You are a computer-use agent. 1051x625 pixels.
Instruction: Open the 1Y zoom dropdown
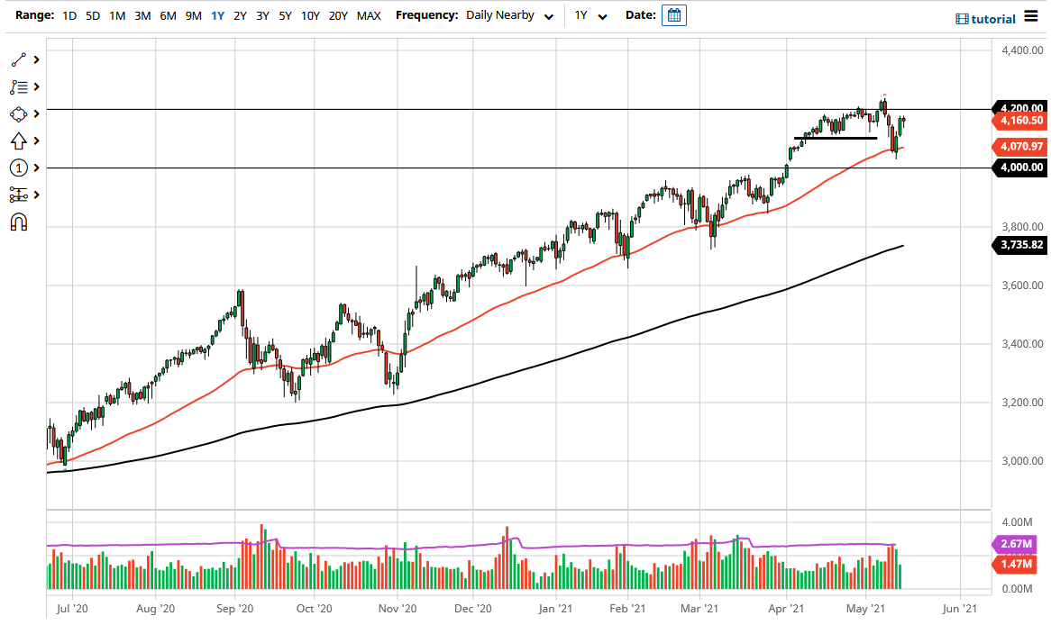[590, 15]
